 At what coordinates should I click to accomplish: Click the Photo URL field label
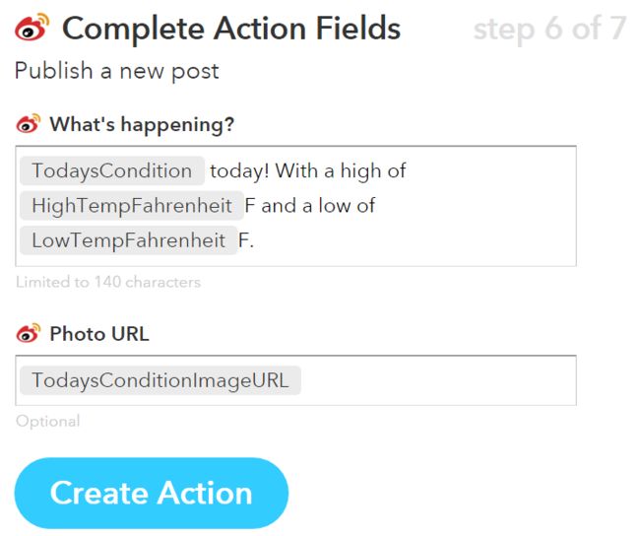tap(99, 334)
